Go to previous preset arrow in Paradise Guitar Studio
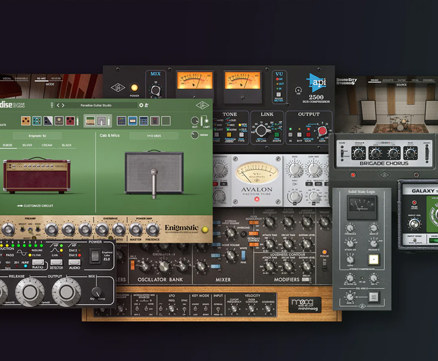Screen dimensions: 438x361 (58, 105)
